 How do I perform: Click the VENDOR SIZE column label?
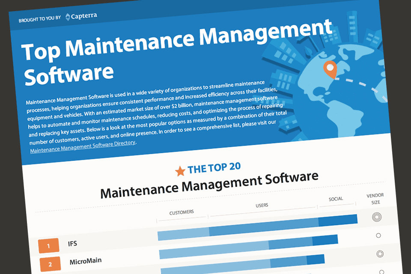pos(375,199)
